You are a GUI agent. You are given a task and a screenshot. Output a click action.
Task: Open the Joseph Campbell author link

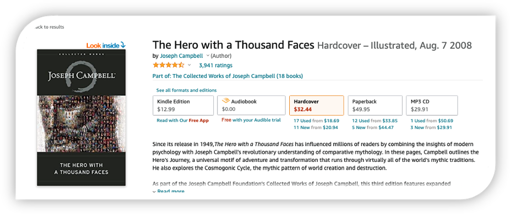pyautogui.click(x=181, y=56)
